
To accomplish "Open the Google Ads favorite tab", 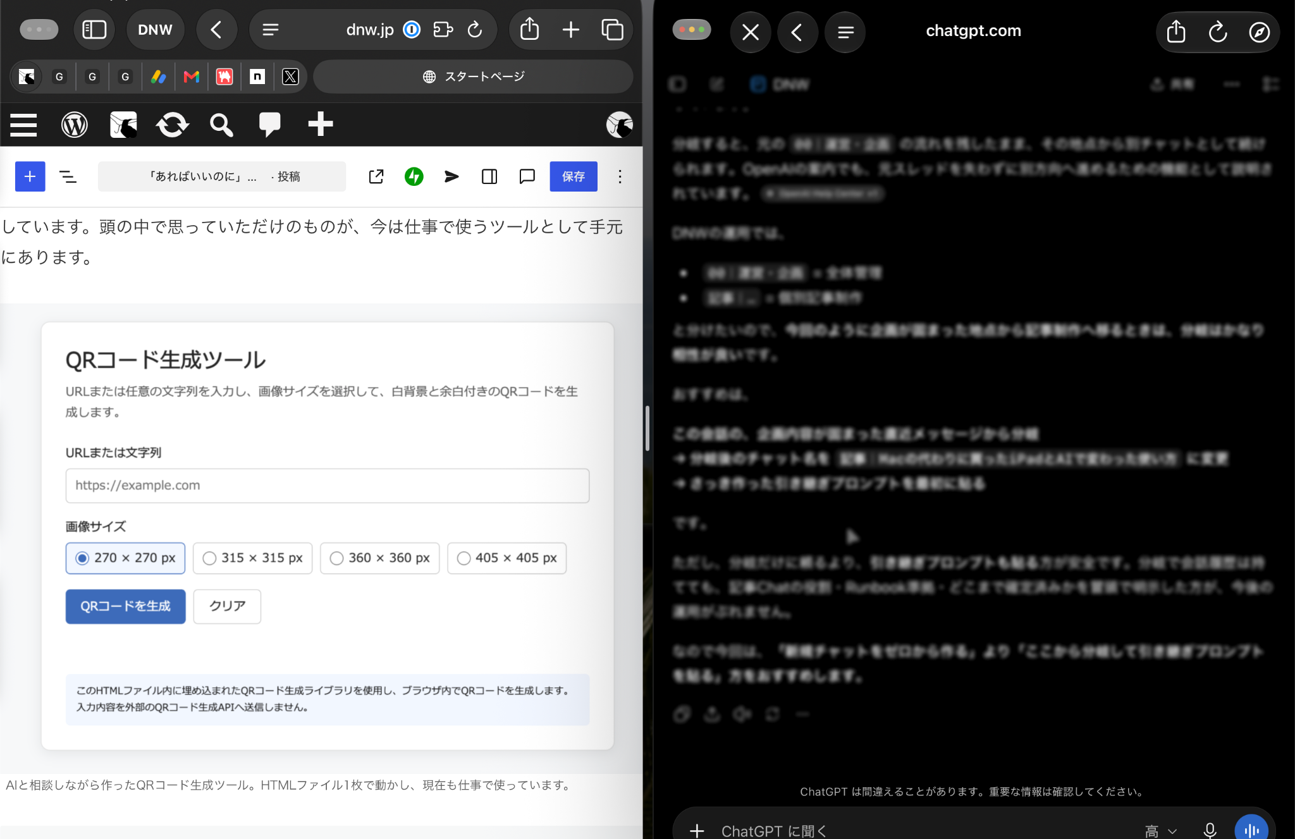I will 159,77.
